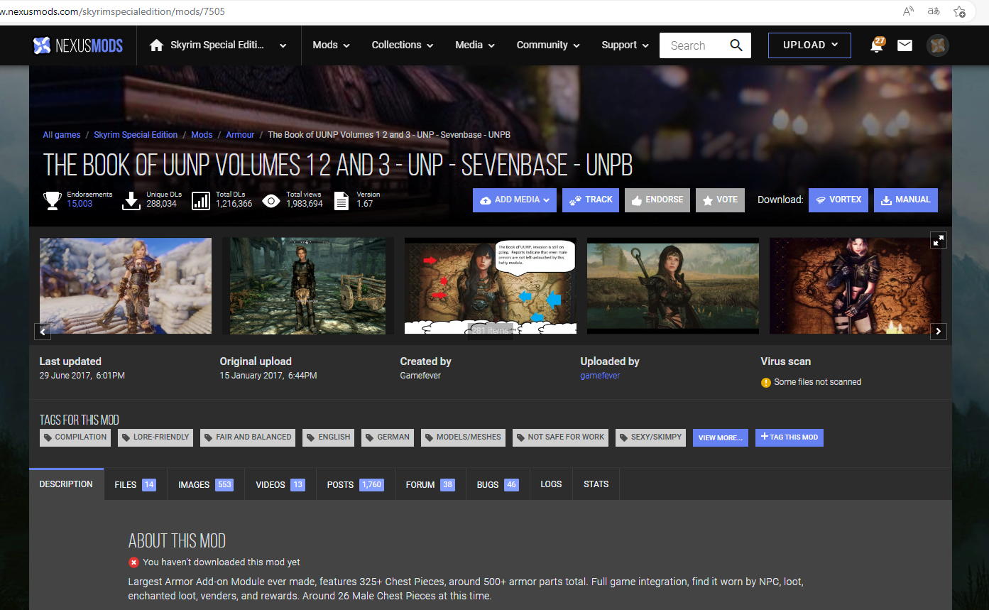Open the Armour breadcrumb link

240,135
